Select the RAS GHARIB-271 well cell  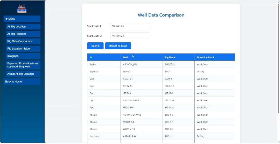(x=142, y=100)
